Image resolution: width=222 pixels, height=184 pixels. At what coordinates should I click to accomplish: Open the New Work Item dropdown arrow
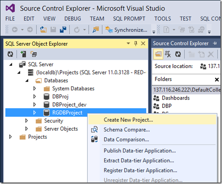coord(174,30)
